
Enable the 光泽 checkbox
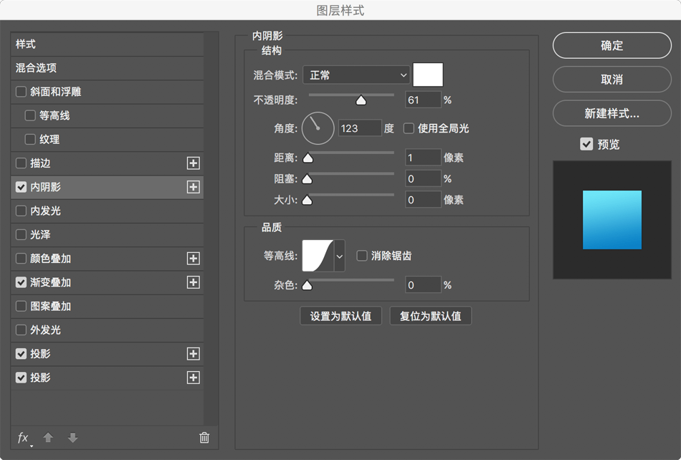click(21, 235)
